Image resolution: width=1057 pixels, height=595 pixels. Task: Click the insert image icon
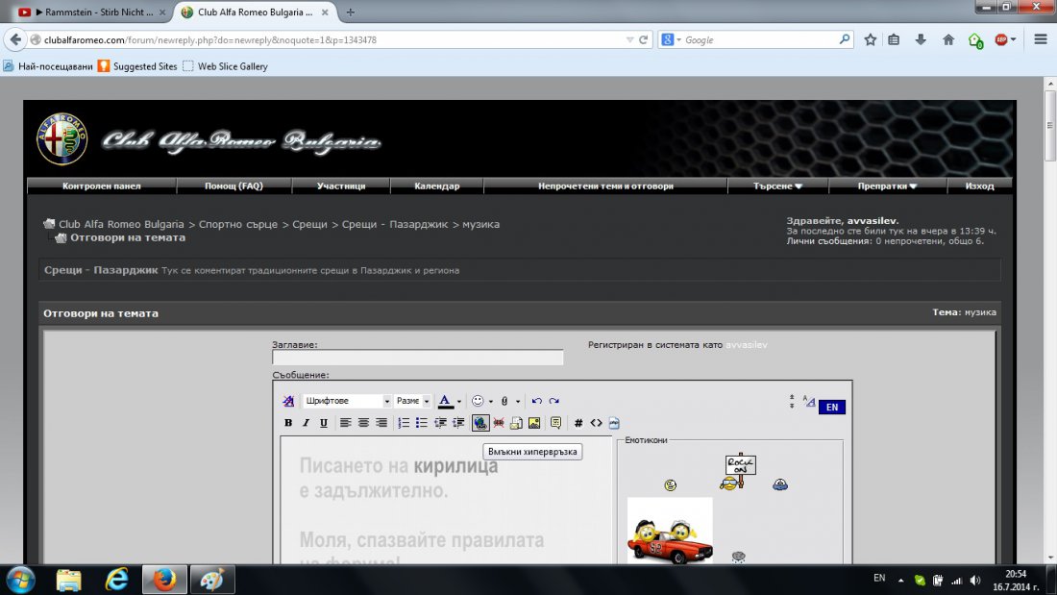click(x=534, y=423)
